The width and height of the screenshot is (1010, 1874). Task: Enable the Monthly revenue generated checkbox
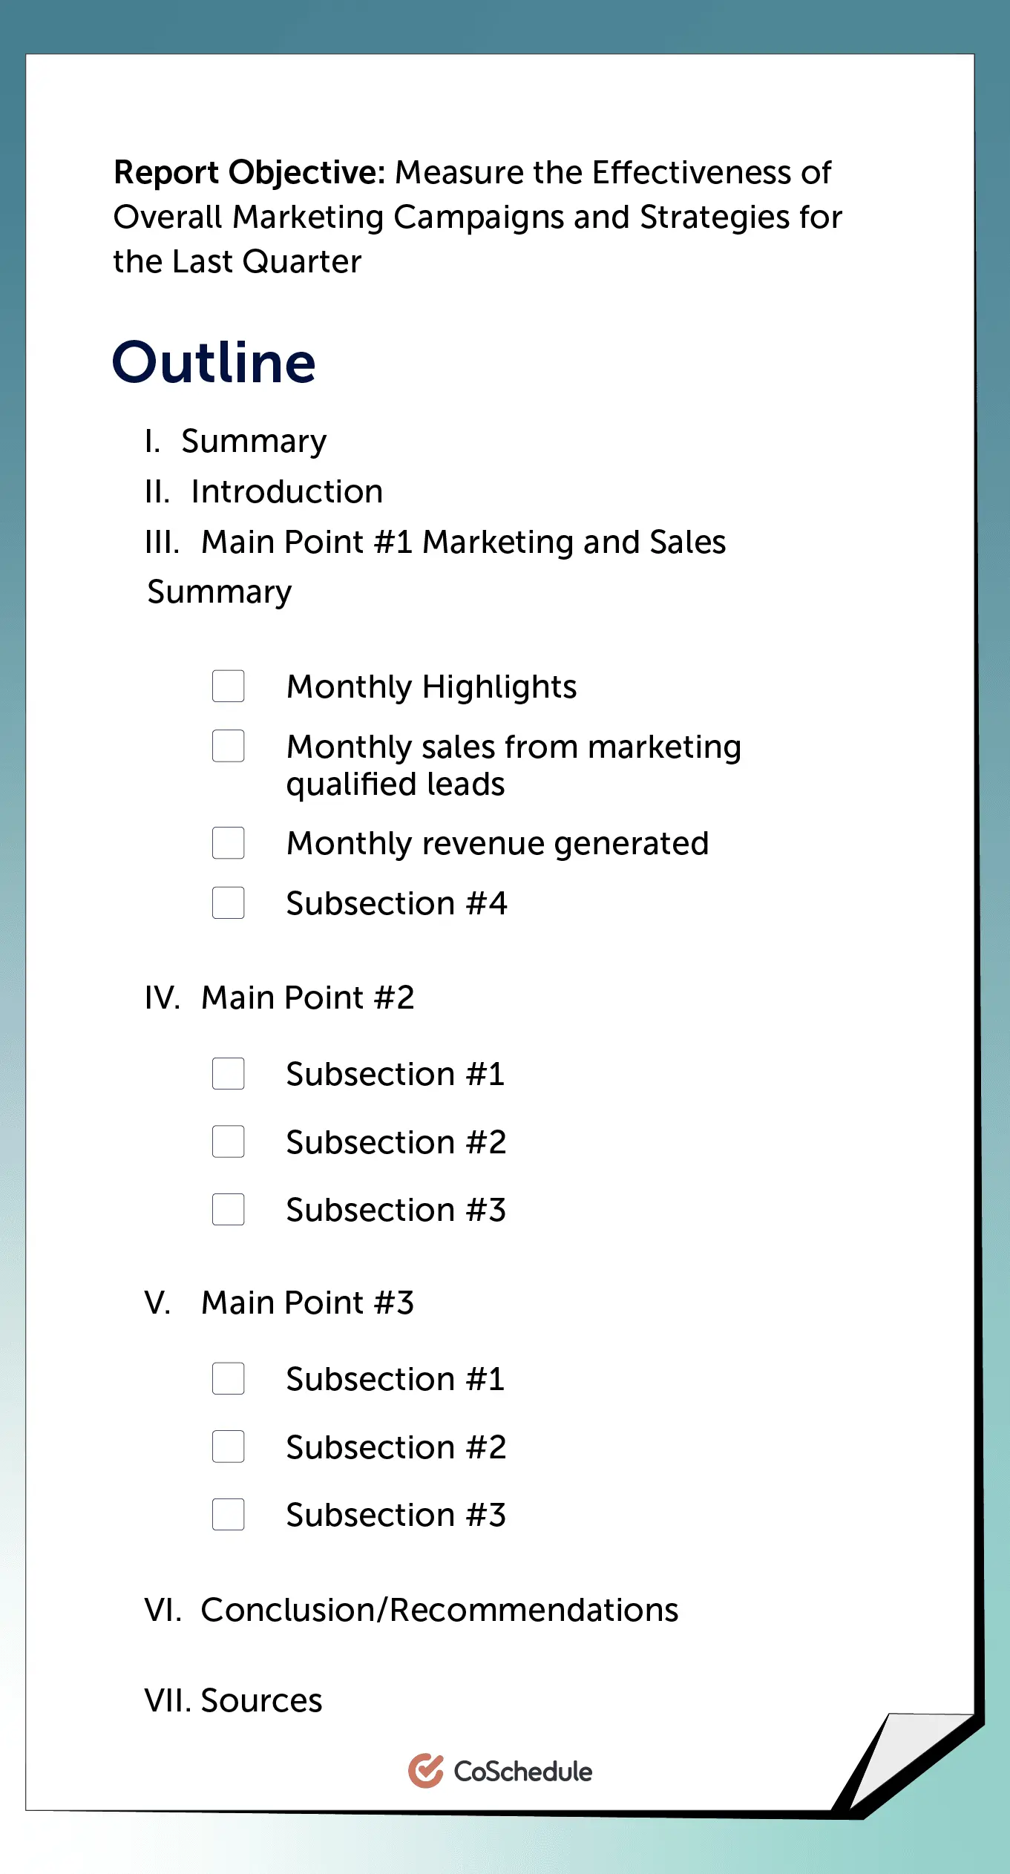[x=229, y=843]
